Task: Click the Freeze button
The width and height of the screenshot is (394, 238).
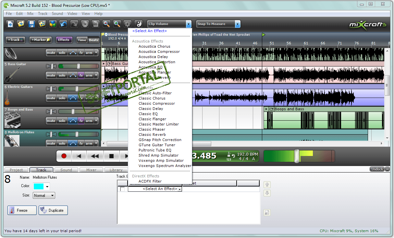Action: tap(22, 210)
